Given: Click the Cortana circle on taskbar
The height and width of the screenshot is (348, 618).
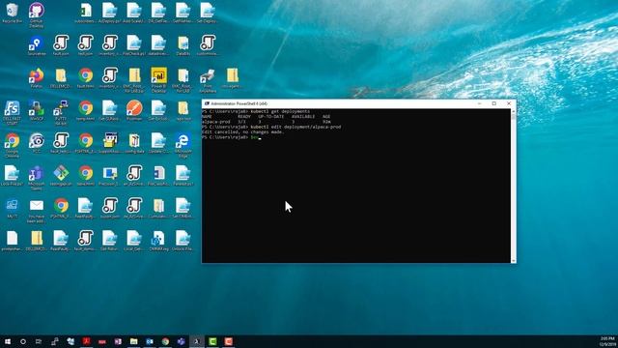Looking at the screenshot, I should [x=23, y=341].
